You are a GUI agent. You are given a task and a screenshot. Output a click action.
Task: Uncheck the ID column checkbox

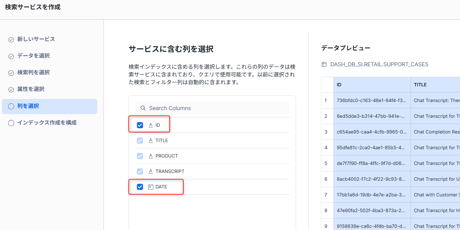(140, 125)
